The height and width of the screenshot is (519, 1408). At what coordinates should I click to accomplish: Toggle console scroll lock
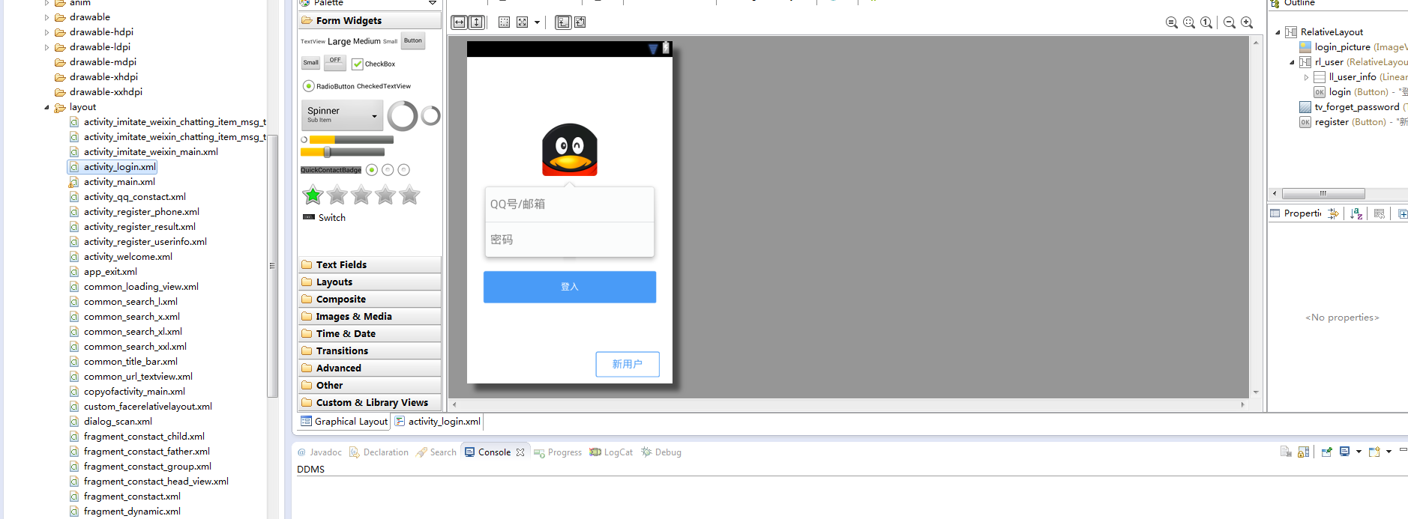1304,452
